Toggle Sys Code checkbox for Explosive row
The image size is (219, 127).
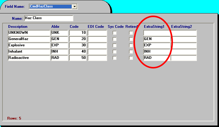pyautogui.click(x=115, y=45)
